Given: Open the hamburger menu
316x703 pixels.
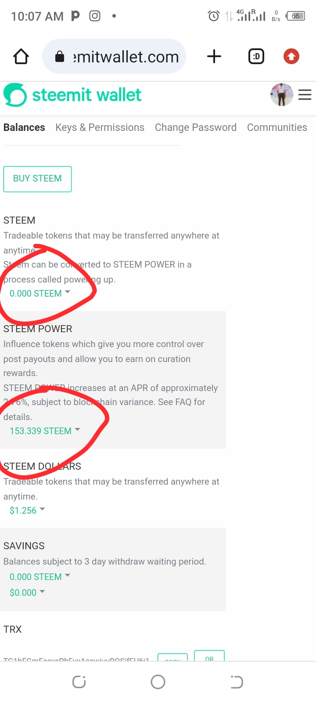Looking at the screenshot, I should pyautogui.click(x=305, y=95).
